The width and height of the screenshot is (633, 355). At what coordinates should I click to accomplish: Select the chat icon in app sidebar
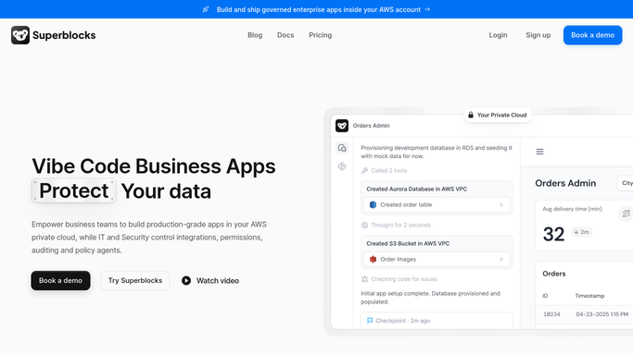pyautogui.click(x=342, y=148)
